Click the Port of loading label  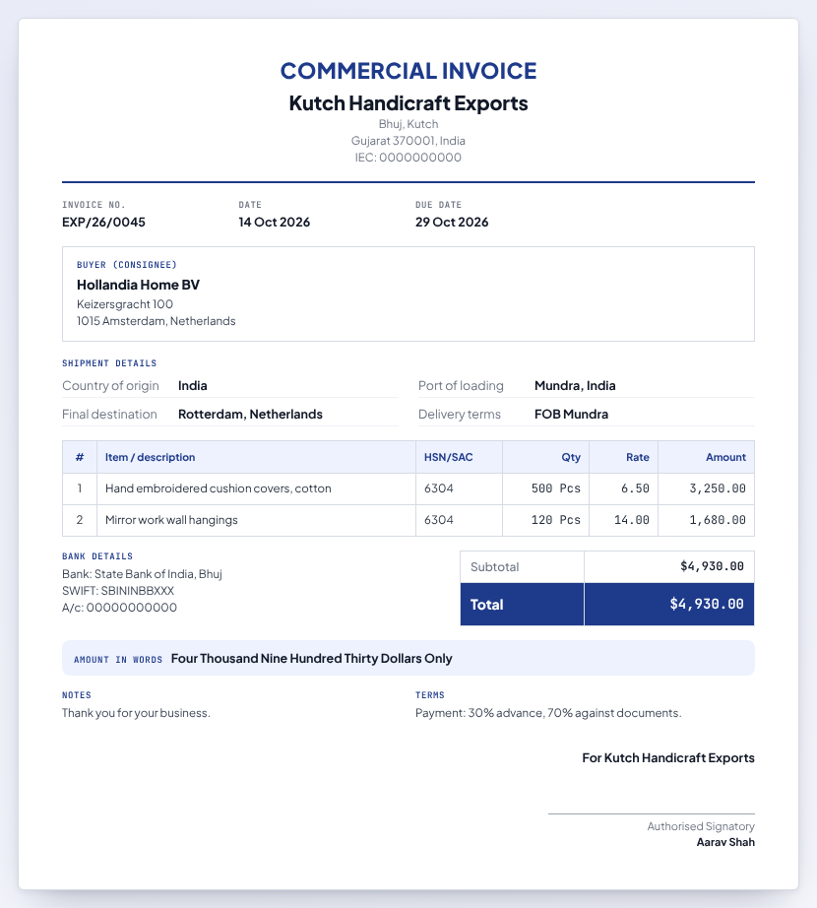[x=461, y=386]
